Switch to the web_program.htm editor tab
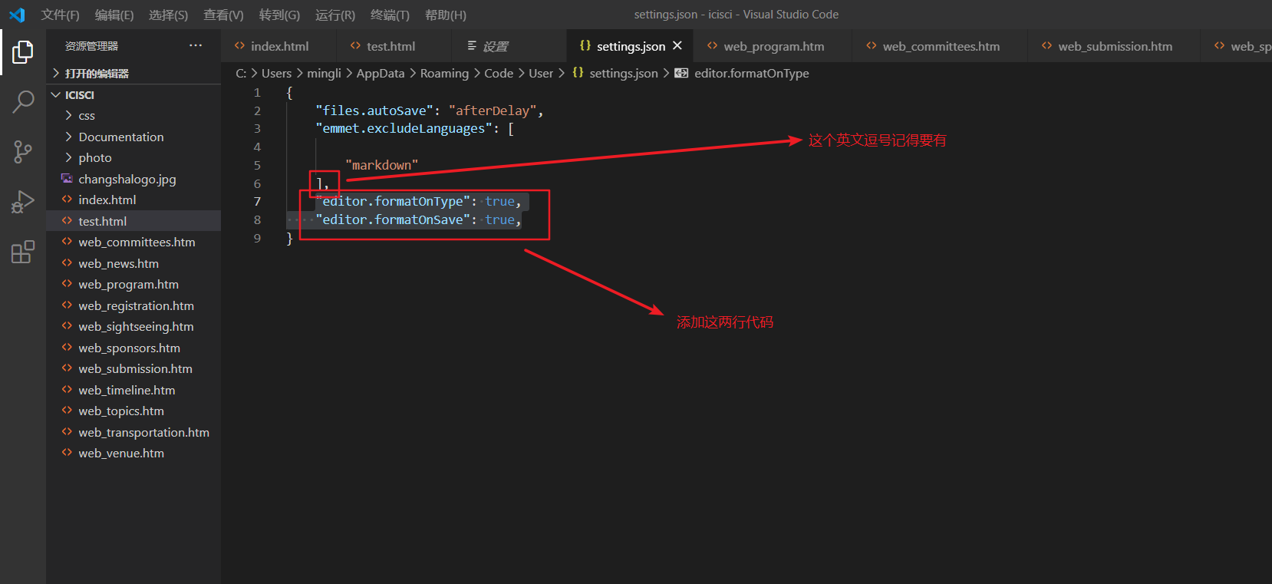 click(x=773, y=46)
